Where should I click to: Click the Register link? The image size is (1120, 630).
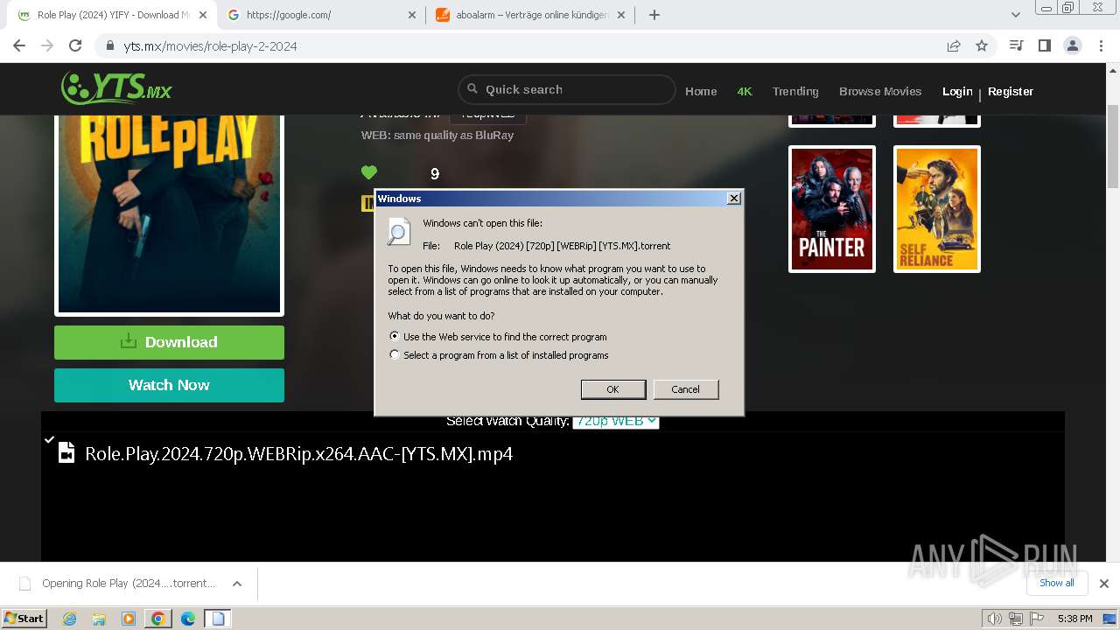click(1011, 91)
